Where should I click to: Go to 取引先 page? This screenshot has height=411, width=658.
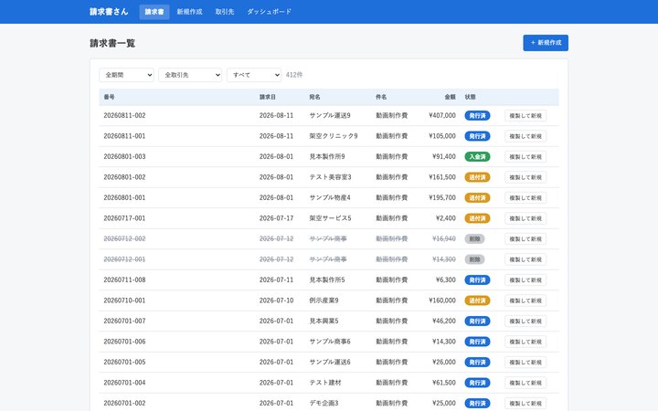pyautogui.click(x=225, y=12)
